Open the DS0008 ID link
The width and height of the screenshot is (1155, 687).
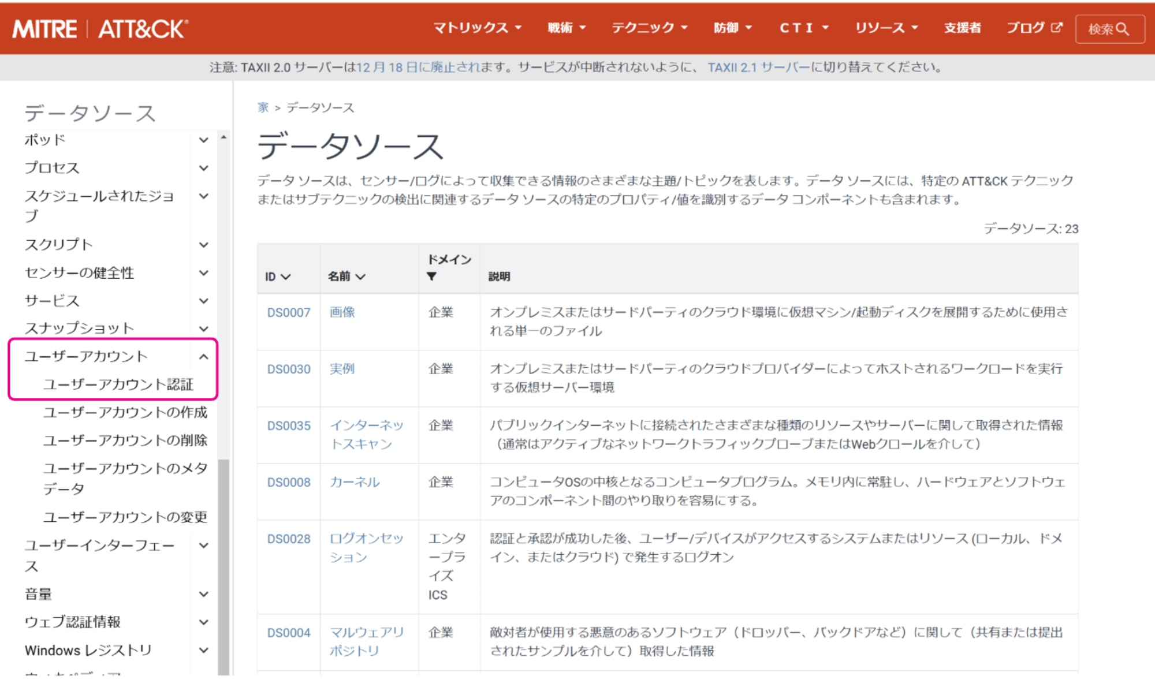[x=289, y=483]
